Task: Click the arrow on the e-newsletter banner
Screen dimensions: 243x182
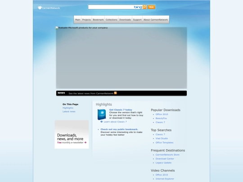Action: click(x=85, y=142)
